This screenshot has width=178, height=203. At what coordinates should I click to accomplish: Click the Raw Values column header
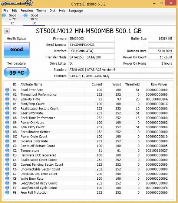point(159,84)
